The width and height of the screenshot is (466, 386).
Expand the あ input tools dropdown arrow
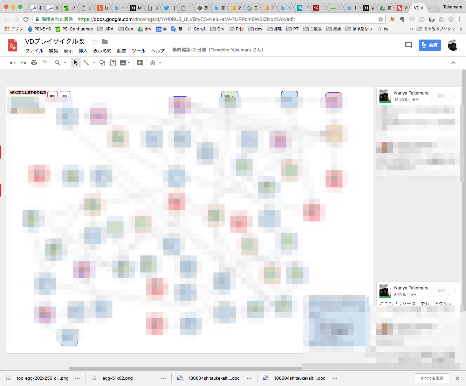(160, 63)
